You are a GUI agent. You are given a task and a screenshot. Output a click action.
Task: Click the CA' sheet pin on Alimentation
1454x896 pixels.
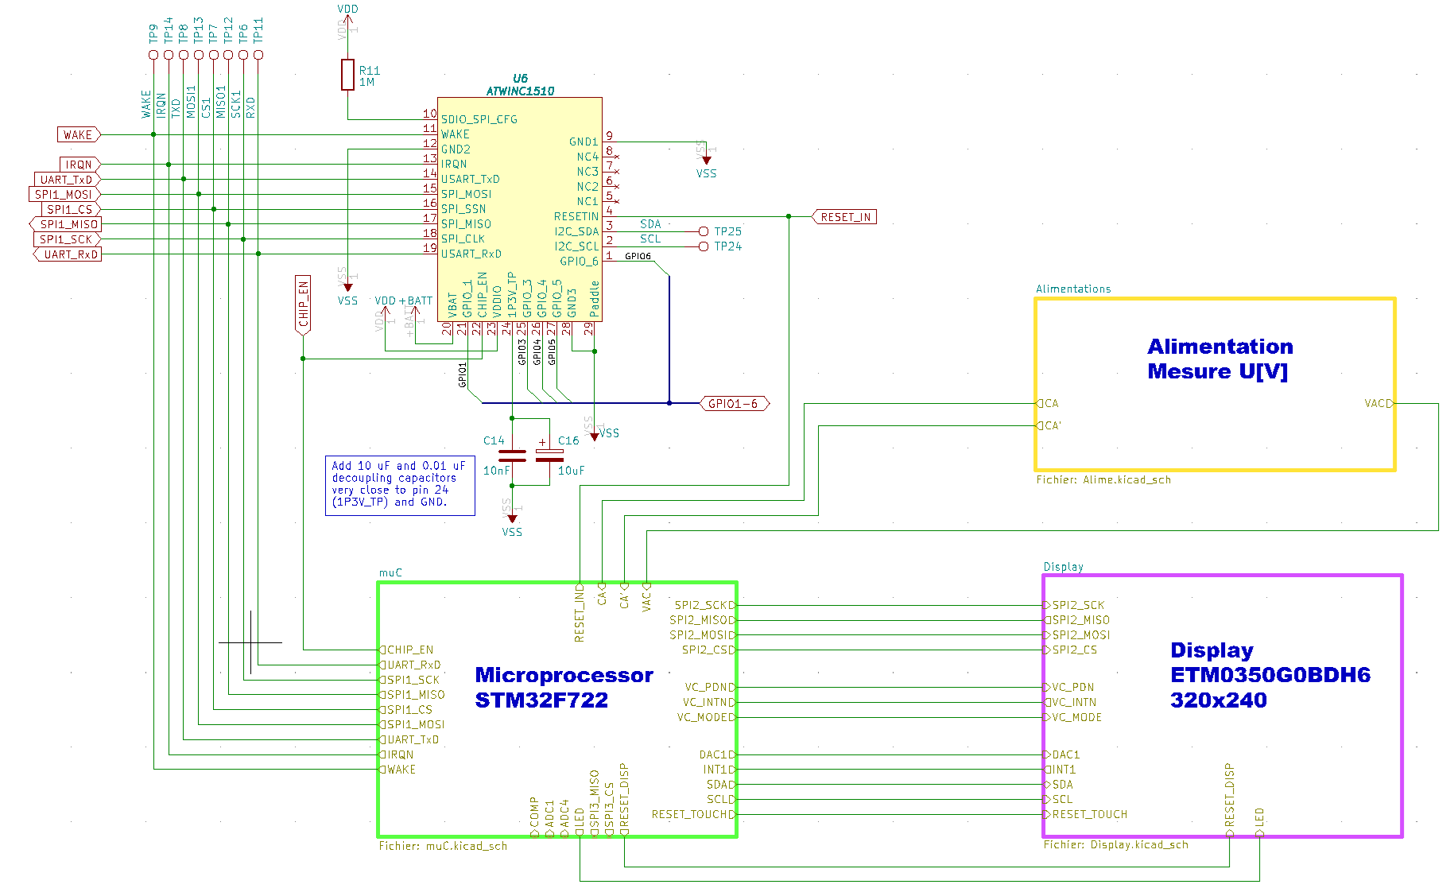coord(1049,425)
